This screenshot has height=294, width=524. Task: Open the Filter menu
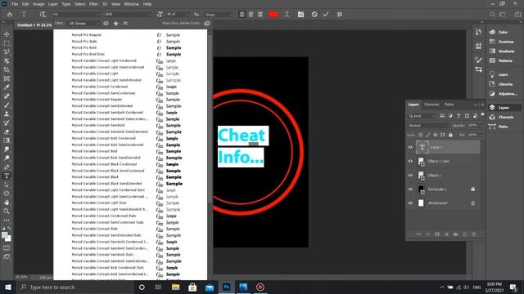pos(93,4)
